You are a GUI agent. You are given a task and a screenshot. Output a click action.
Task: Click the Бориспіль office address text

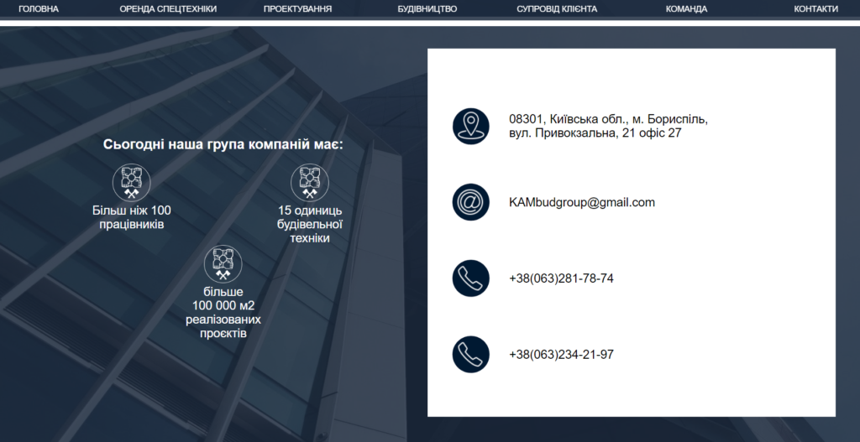[x=608, y=126]
